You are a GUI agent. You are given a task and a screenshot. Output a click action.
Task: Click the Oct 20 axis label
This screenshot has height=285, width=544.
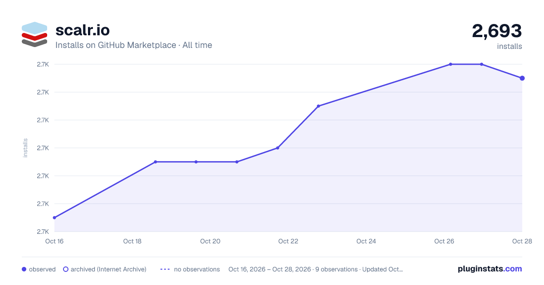click(x=210, y=241)
